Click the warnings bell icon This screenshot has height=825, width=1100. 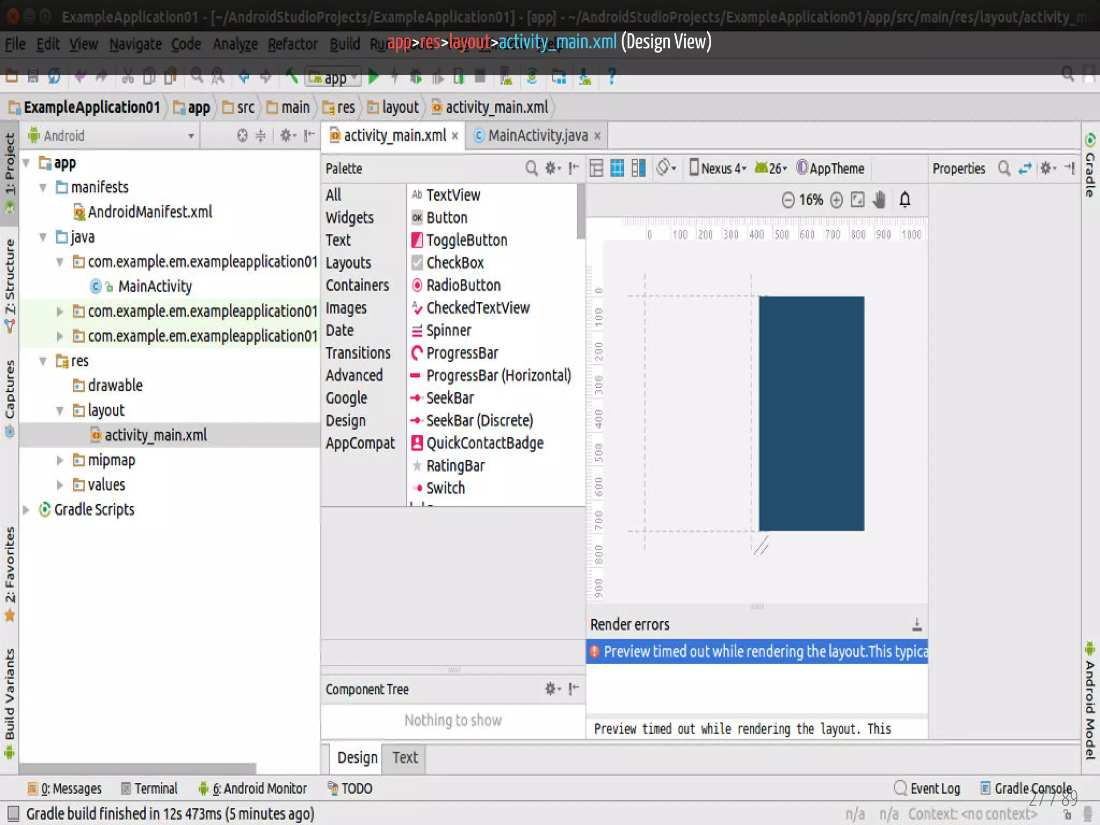coord(905,200)
